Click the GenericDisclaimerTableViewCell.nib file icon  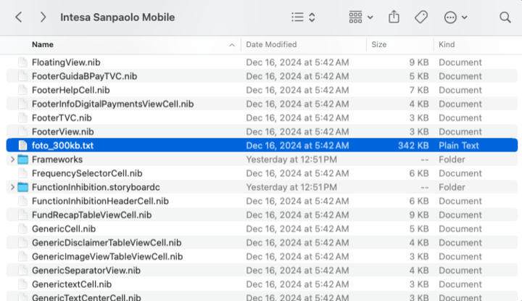tap(22, 243)
